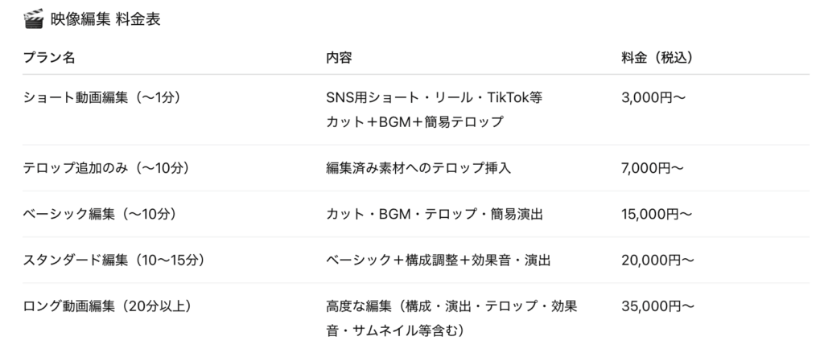Click the プラン名 column header
The width and height of the screenshot is (824, 357).
49,57
